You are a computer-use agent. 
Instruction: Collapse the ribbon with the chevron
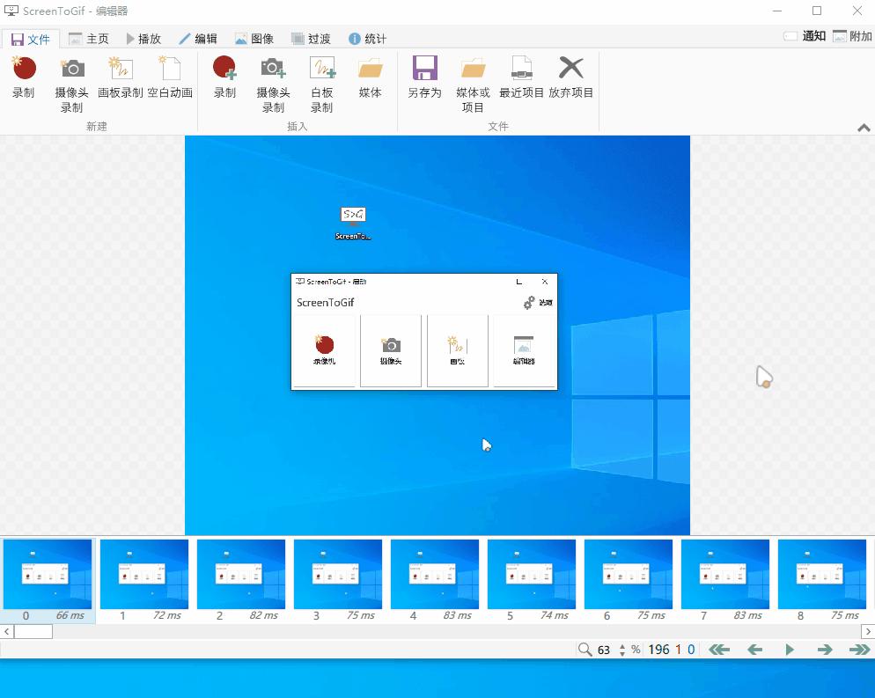[x=864, y=127]
